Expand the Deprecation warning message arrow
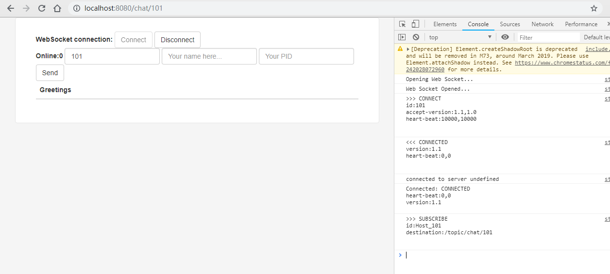 pyautogui.click(x=408, y=49)
